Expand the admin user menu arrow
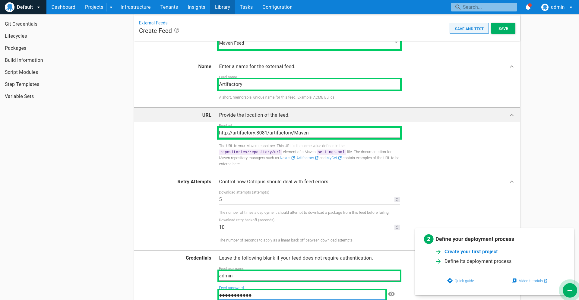Screen dimensions: 579x300 [571, 7]
